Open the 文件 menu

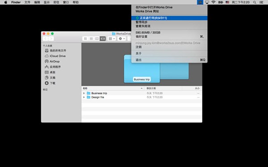[x=27, y=2]
